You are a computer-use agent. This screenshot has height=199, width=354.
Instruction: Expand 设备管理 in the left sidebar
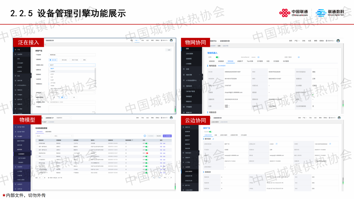pos(20,54)
